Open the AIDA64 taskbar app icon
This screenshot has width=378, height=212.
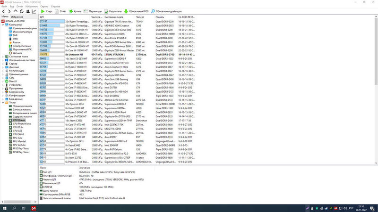[34, 208]
